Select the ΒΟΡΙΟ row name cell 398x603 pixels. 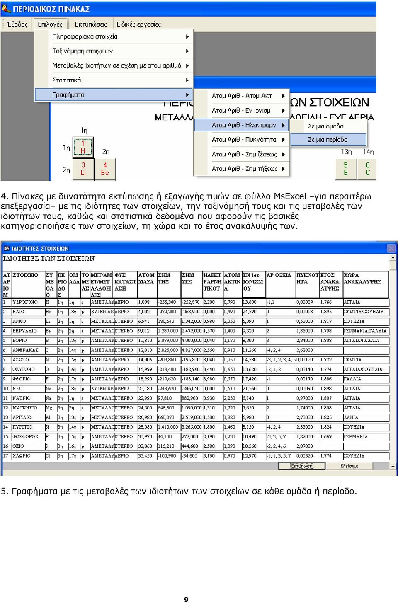[x=28, y=341]
